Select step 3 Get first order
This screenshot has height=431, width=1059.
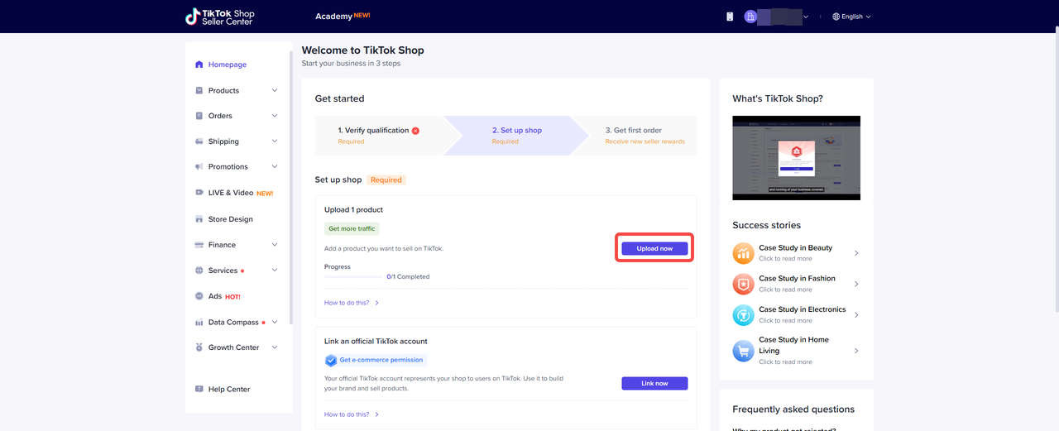pyautogui.click(x=637, y=136)
